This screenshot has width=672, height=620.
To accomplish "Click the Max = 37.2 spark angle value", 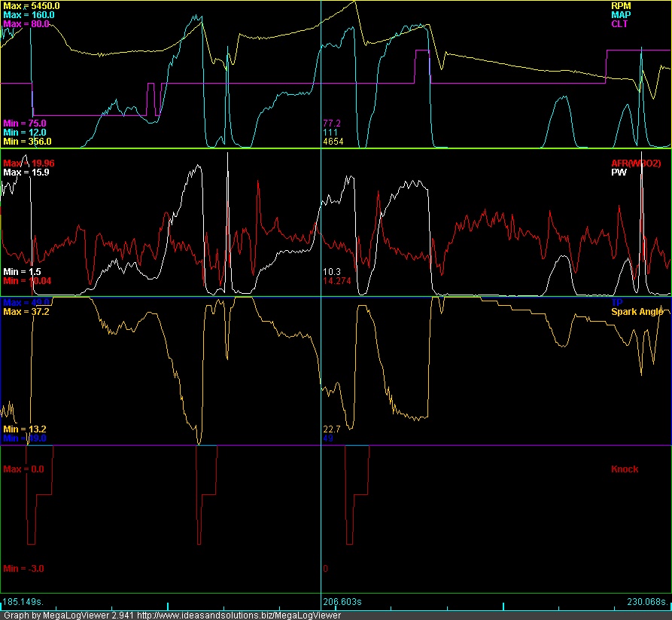I will click(26, 312).
